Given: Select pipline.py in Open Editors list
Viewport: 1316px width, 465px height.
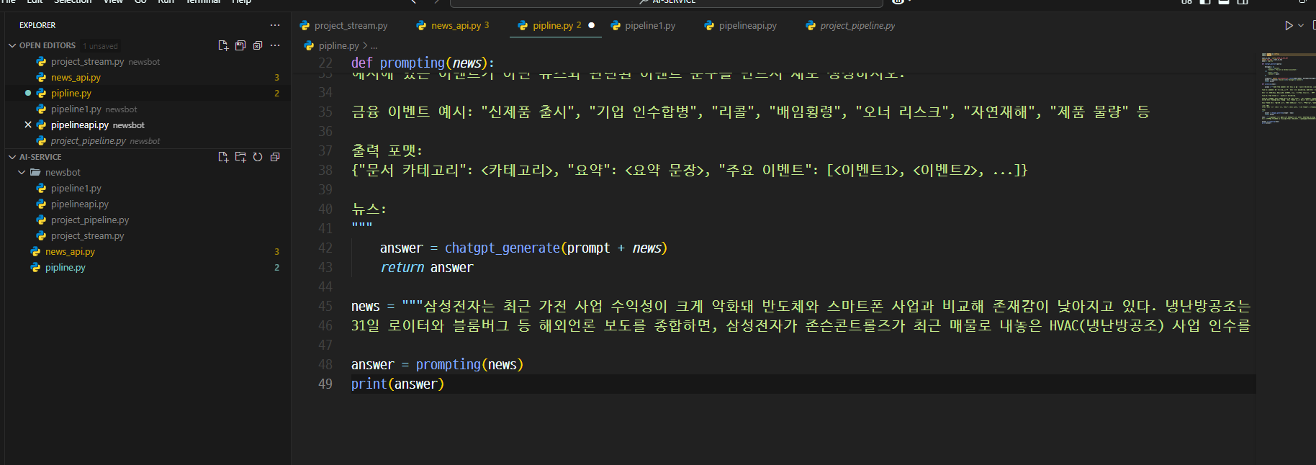Looking at the screenshot, I should pyautogui.click(x=147, y=94).
